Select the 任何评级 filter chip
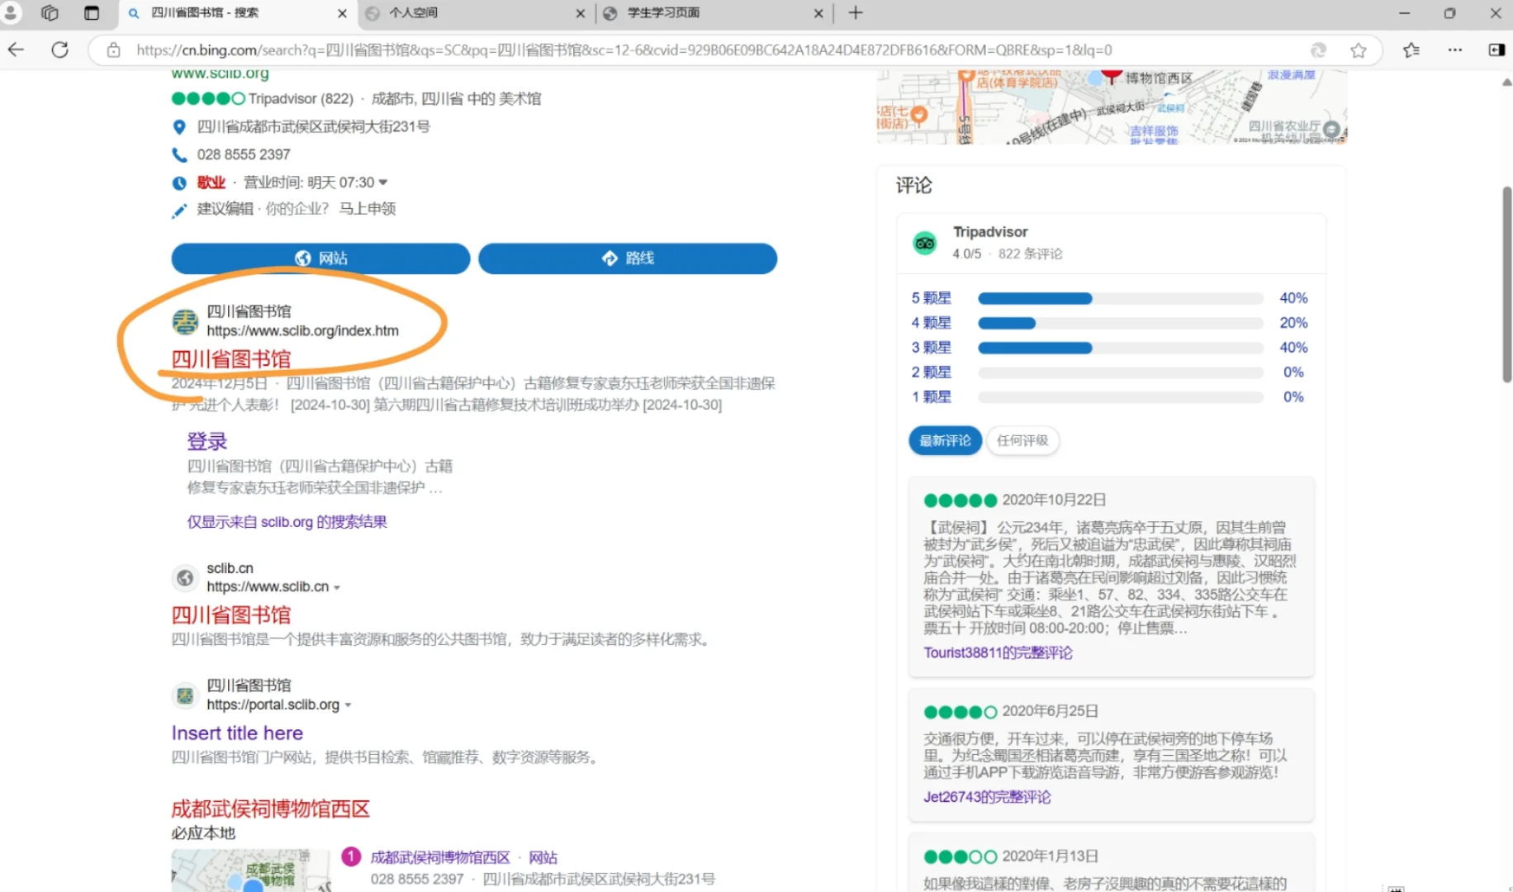 click(x=1022, y=440)
